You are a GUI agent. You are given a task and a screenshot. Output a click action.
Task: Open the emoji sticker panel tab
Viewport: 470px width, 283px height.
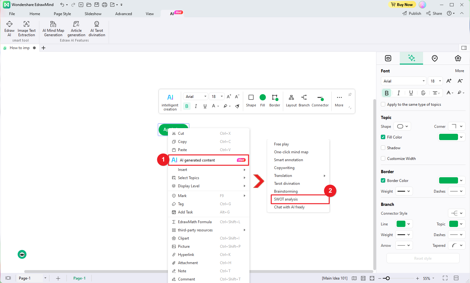pos(435,58)
